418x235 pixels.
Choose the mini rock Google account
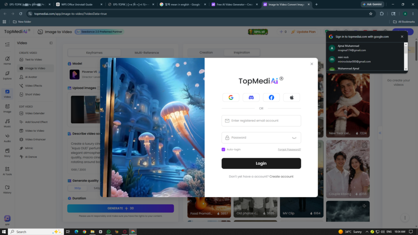tap(365, 59)
